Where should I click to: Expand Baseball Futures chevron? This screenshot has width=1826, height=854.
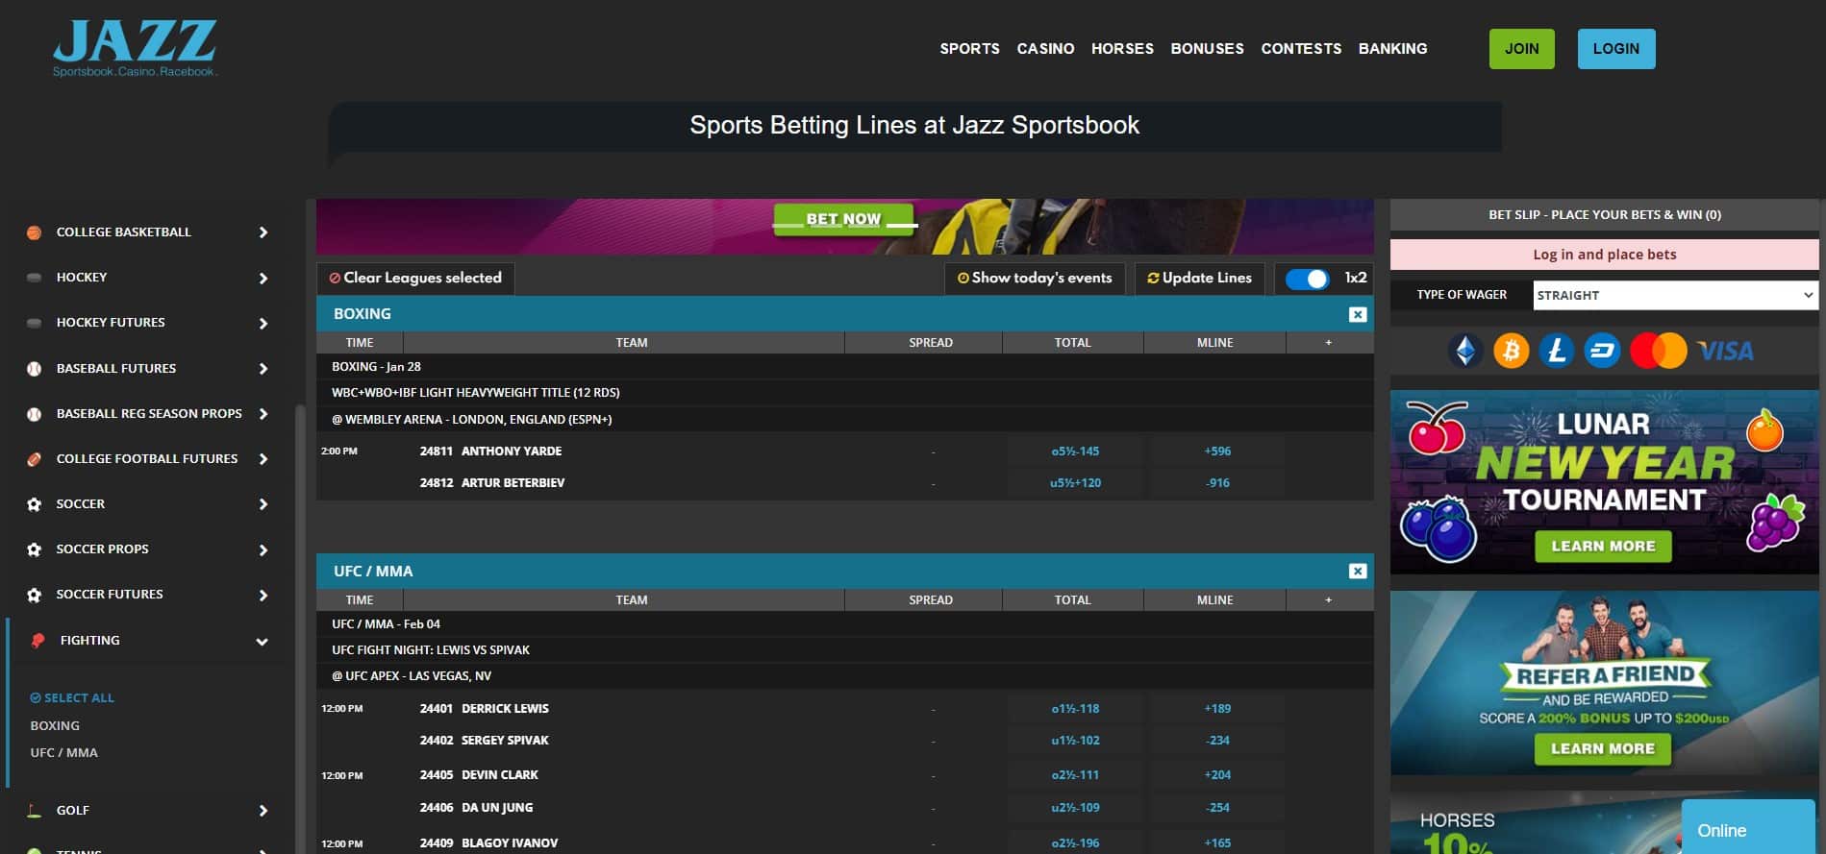point(263,369)
